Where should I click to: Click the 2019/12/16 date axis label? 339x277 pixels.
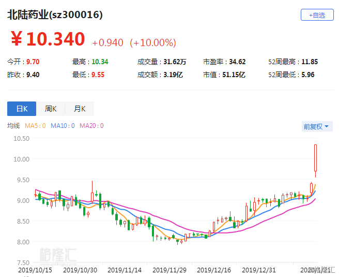(214, 270)
